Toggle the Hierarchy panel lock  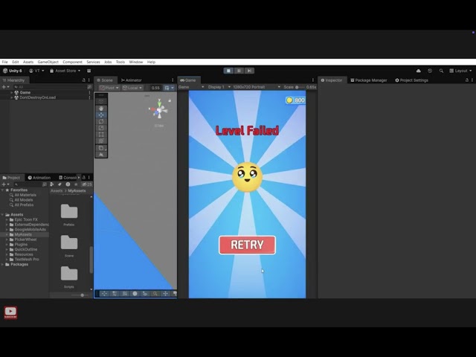coord(84,80)
